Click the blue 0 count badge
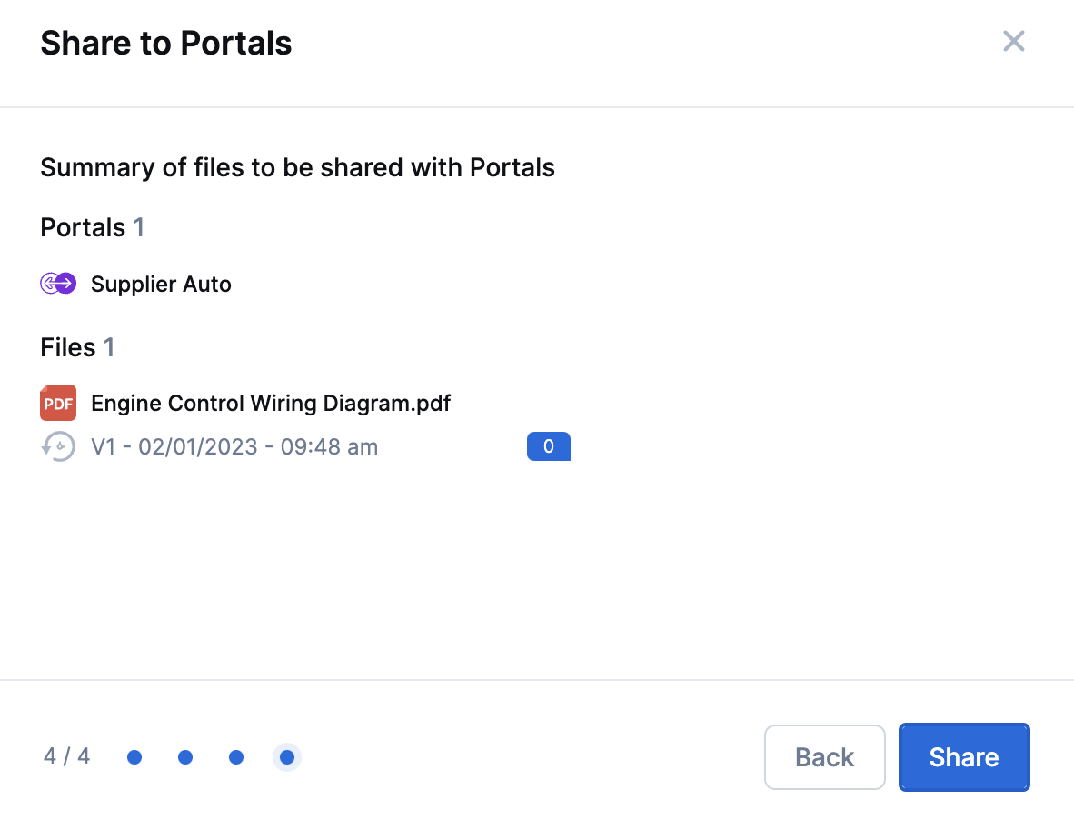The image size is (1074, 820). point(549,446)
